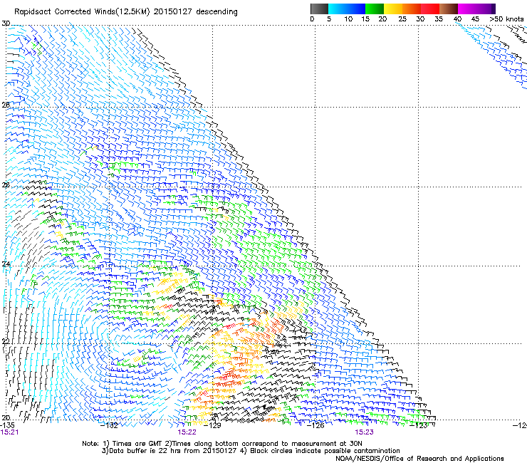Click the note 'Times are GMT'
This screenshot has height=463, width=527.
(136, 444)
